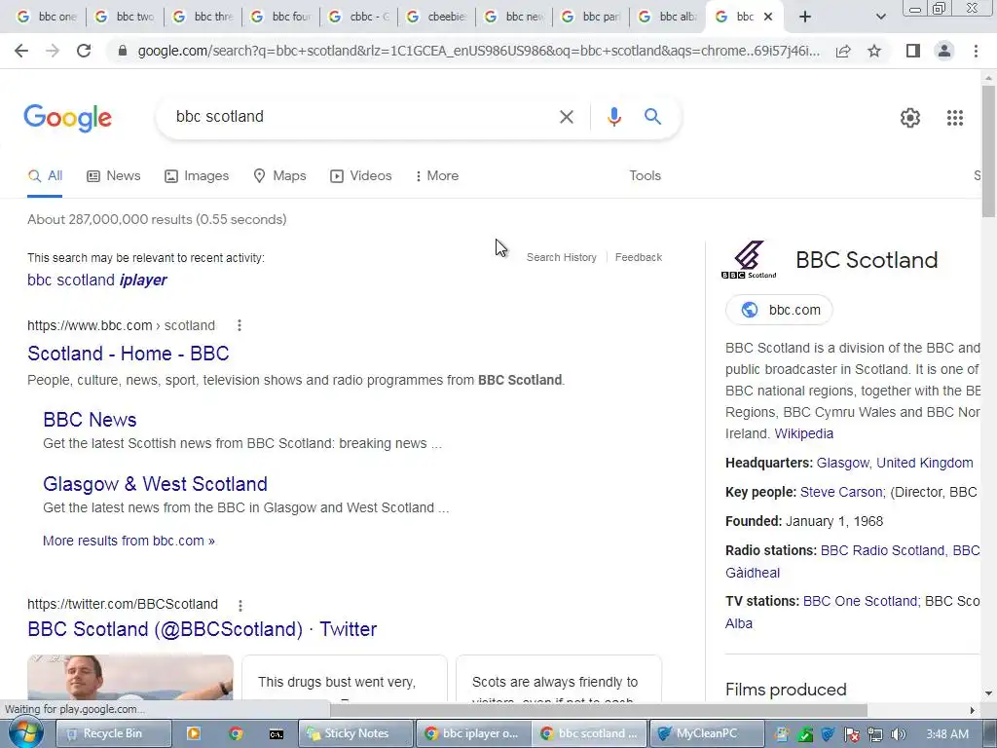This screenshot has height=748, width=997.
Task: Open Glasgow & West Scotland sitelink
Action: (155, 484)
